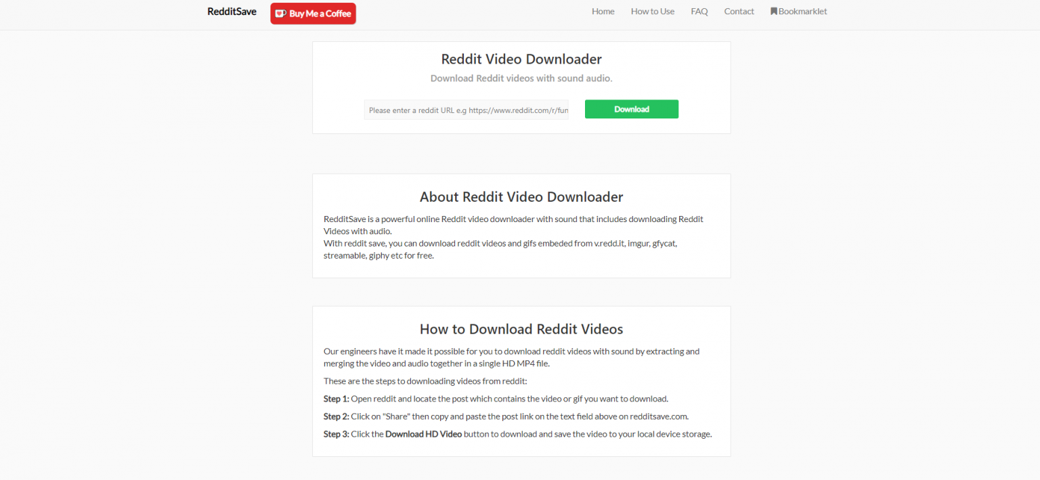Click the bold 'Download HD Video' text
Image resolution: width=1040 pixels, height=480 pixels.
pyautogui.click(x=424, y=434)
